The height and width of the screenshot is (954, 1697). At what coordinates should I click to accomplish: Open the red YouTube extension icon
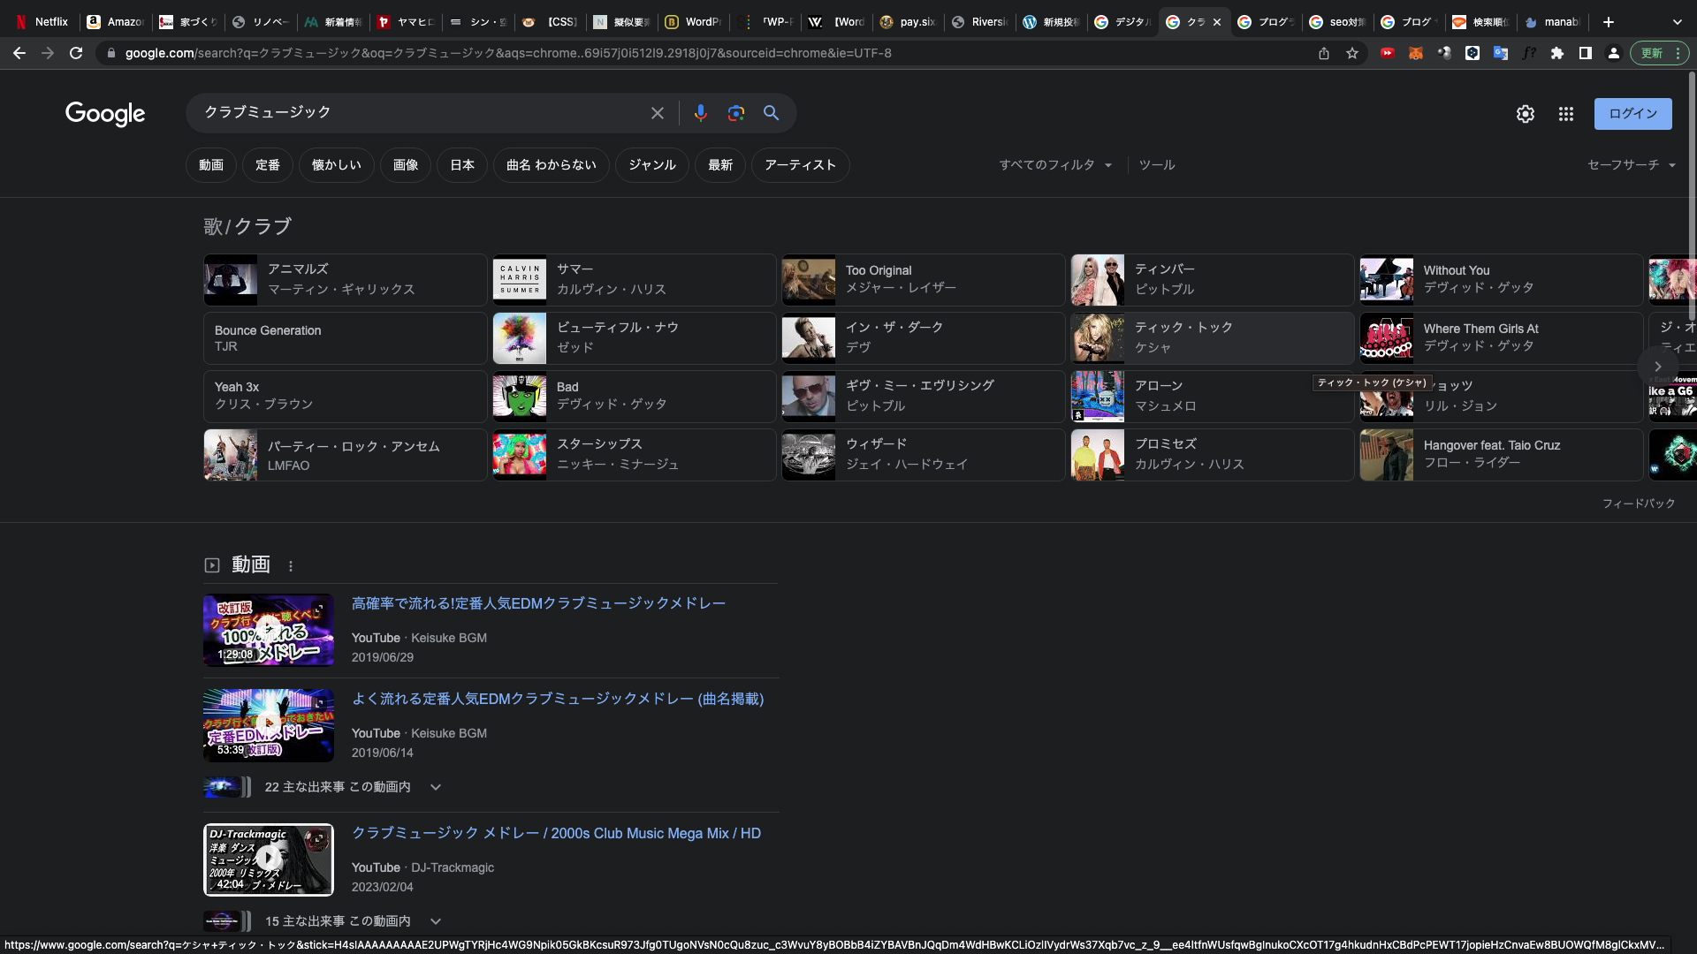[1388, 53]
